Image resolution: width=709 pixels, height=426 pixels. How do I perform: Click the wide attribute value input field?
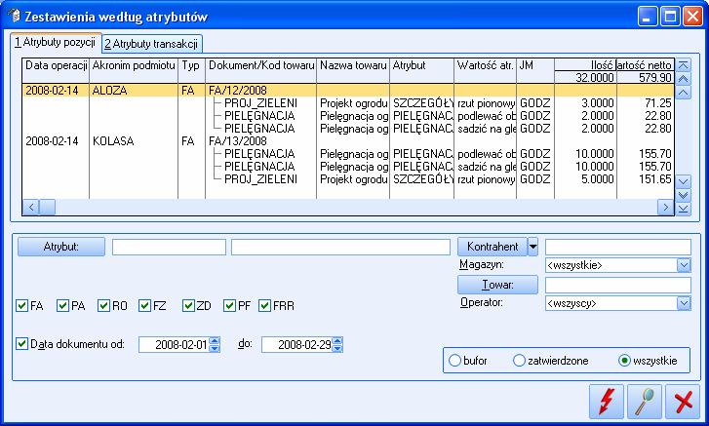(340, 247)
